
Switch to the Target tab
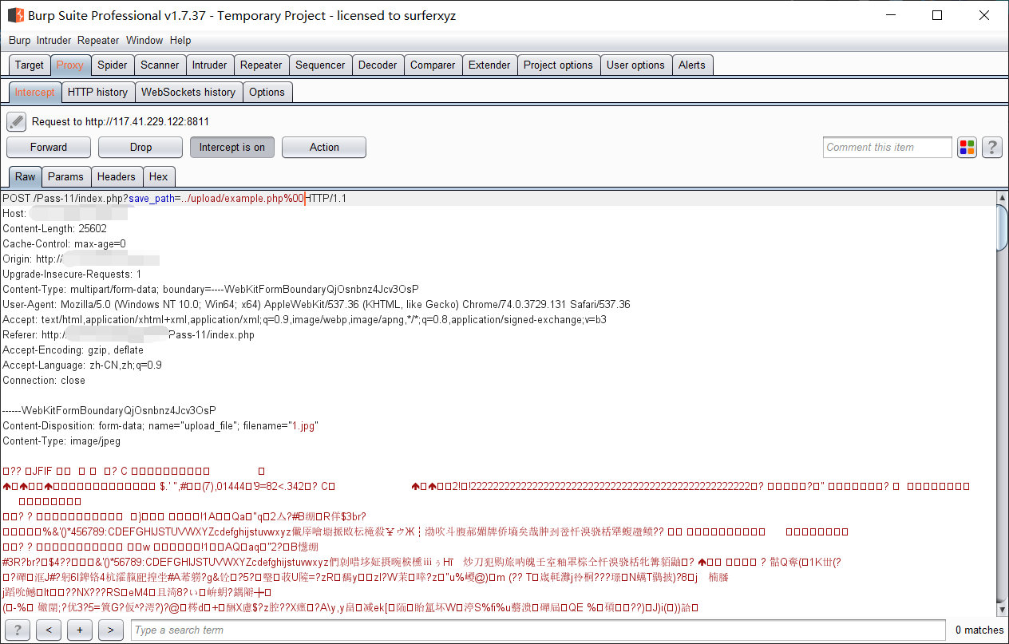[x=30, y=65]
